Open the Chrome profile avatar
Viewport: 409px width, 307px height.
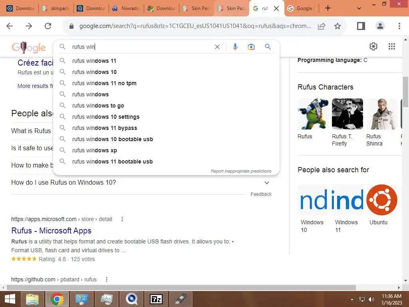[380, 26]
